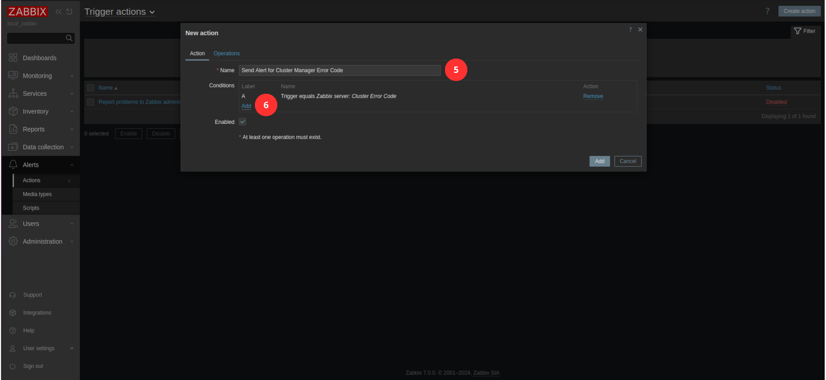Click the Disable button below the table
This screenshot has height=380, width=826.
point(161,134)
